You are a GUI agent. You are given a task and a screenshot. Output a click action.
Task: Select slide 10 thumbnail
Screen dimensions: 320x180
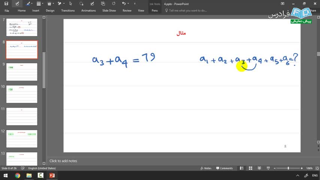22,94
